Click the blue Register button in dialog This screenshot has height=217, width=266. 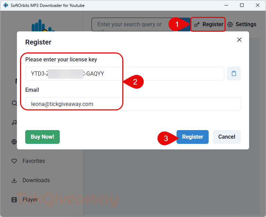192,137
